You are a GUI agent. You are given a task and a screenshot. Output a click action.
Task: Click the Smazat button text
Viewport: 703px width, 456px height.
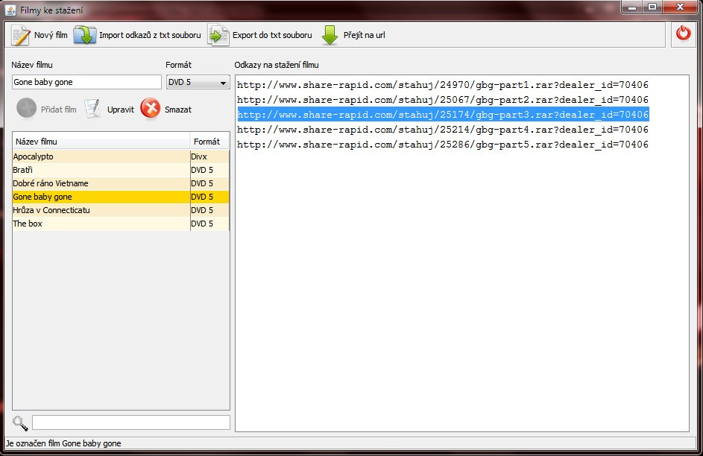tap(178, 110)
